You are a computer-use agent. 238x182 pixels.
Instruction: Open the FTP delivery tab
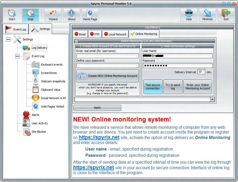tap(95, 34)
